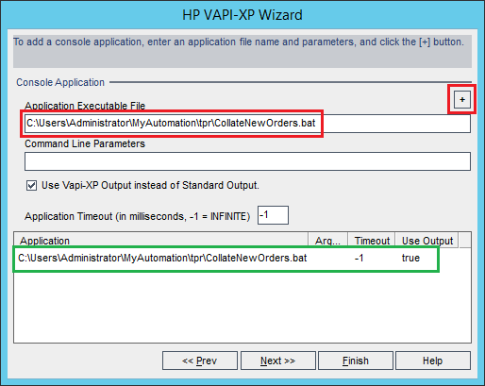Advance with the Next button

tap(278, 361)
